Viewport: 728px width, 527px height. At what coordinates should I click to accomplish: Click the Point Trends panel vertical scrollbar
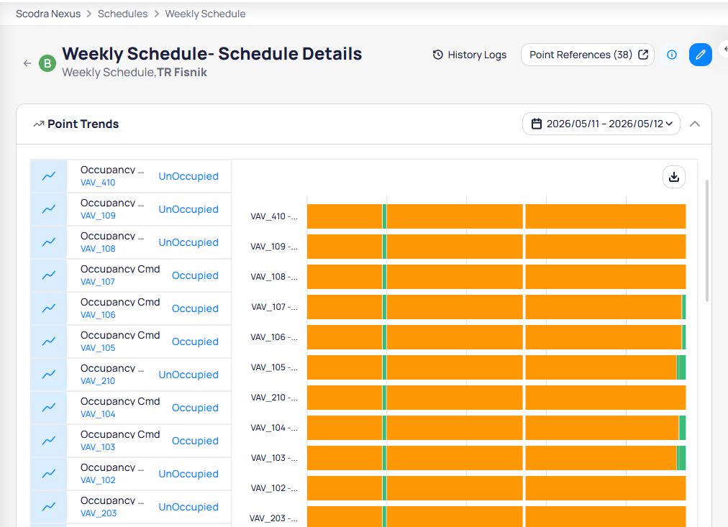707,240
